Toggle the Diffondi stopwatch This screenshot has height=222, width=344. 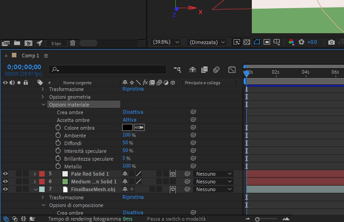[58, 143]
